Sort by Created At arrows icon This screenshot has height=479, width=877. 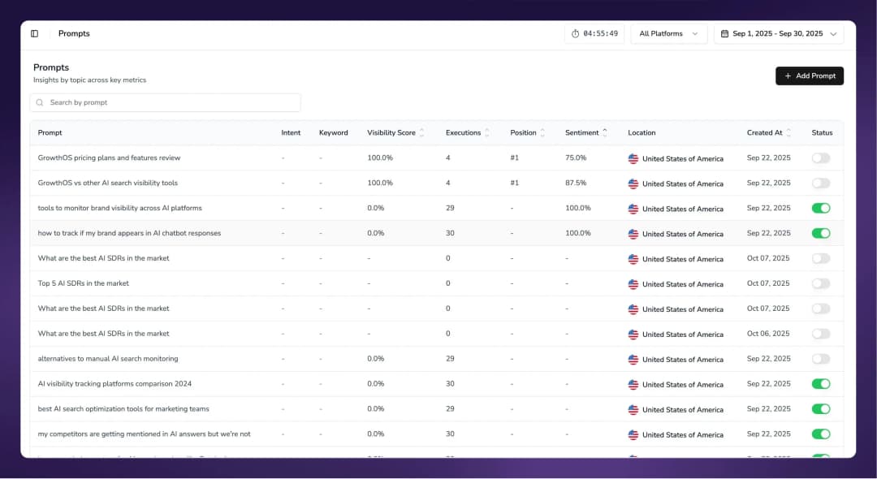788,133
